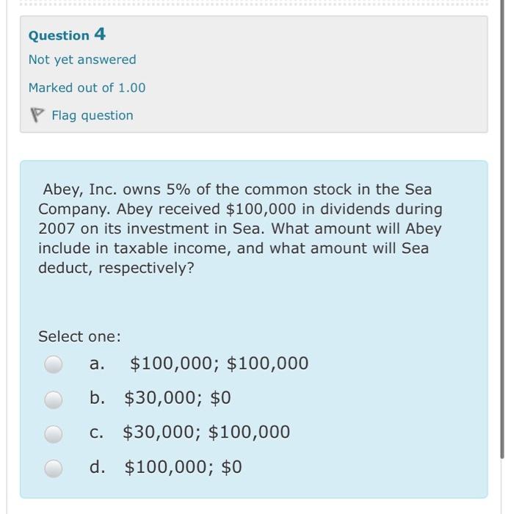The width and height of the screenshot is (508, 514).
Task: Select the radio button for option b
Action: pos(54,399)
